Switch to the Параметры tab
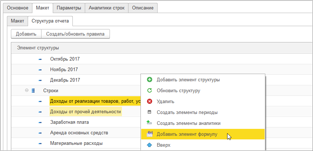The image size is (313, 151). (69, 8)
